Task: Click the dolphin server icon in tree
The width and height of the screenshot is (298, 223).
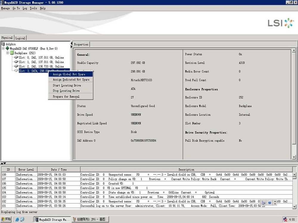Action: click(x=3, y=44)
